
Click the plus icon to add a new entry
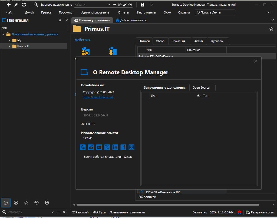[x=8, y=5]
